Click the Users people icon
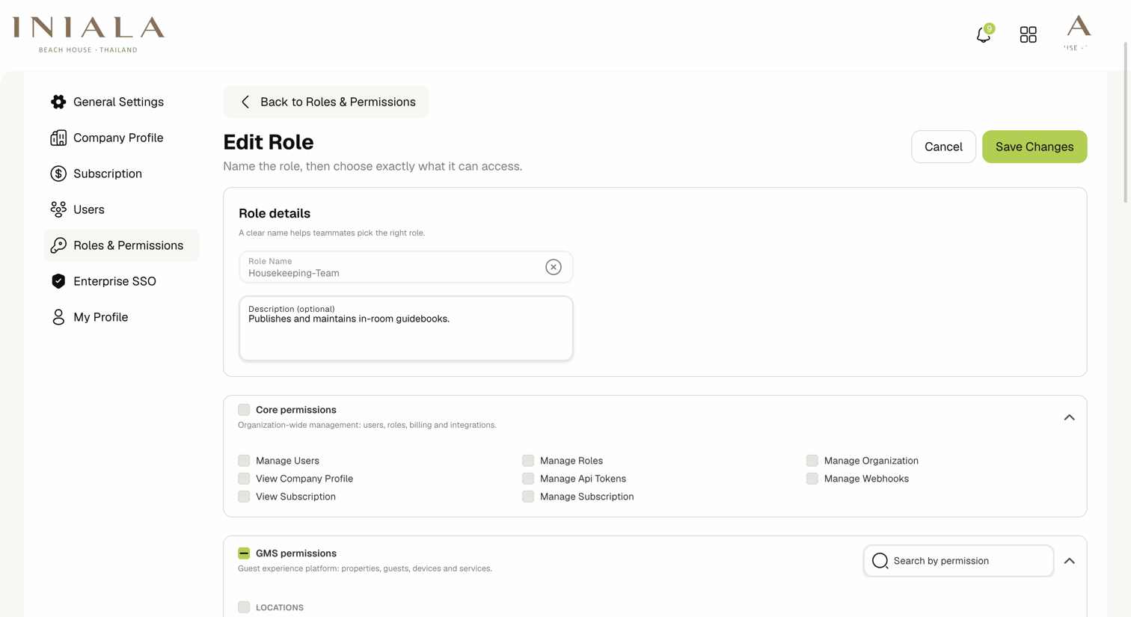 click(x=58, y=209)
